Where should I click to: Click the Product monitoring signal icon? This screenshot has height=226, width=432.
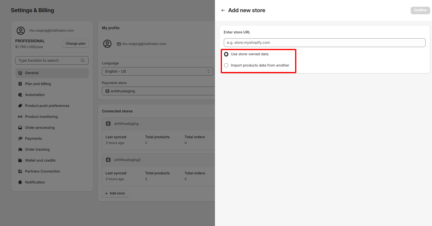click(x=20, y=117)
